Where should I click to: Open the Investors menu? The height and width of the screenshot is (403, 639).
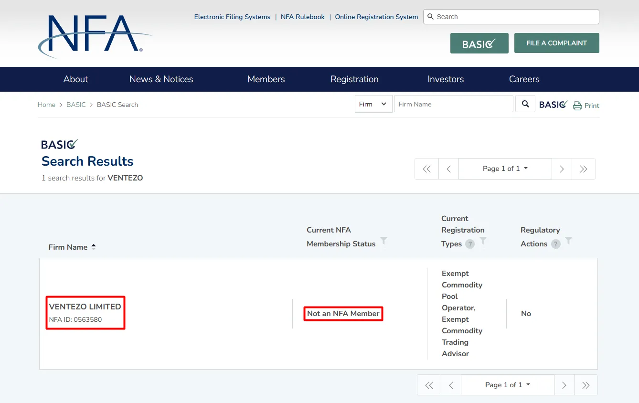tap(446, 79)
